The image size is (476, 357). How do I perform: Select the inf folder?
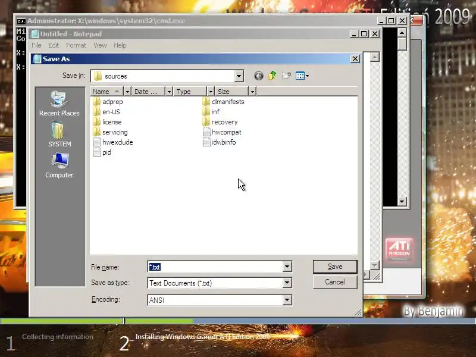coord(211,112)
